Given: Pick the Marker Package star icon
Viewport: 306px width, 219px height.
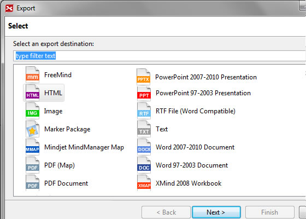Looking at the screenshot, I should coord(32,129).
